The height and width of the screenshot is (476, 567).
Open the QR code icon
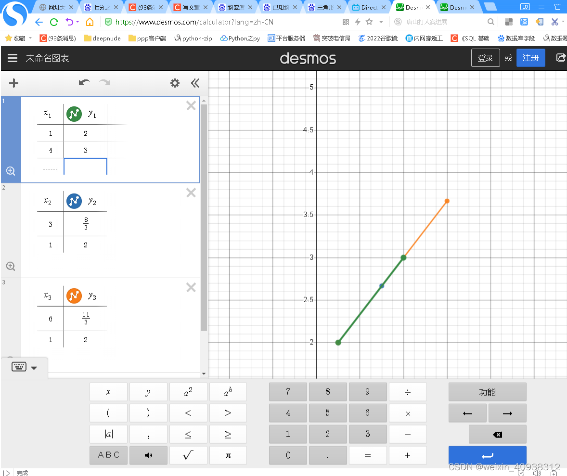(x=346, y=22)
